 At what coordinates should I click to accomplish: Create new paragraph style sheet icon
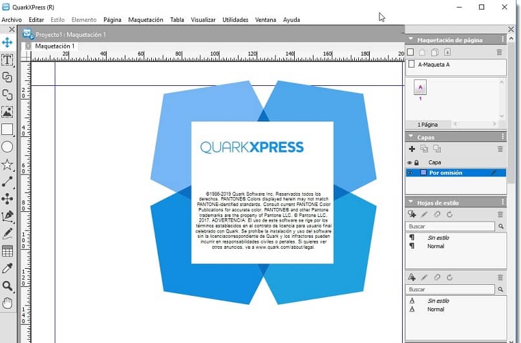coord(412,214)
